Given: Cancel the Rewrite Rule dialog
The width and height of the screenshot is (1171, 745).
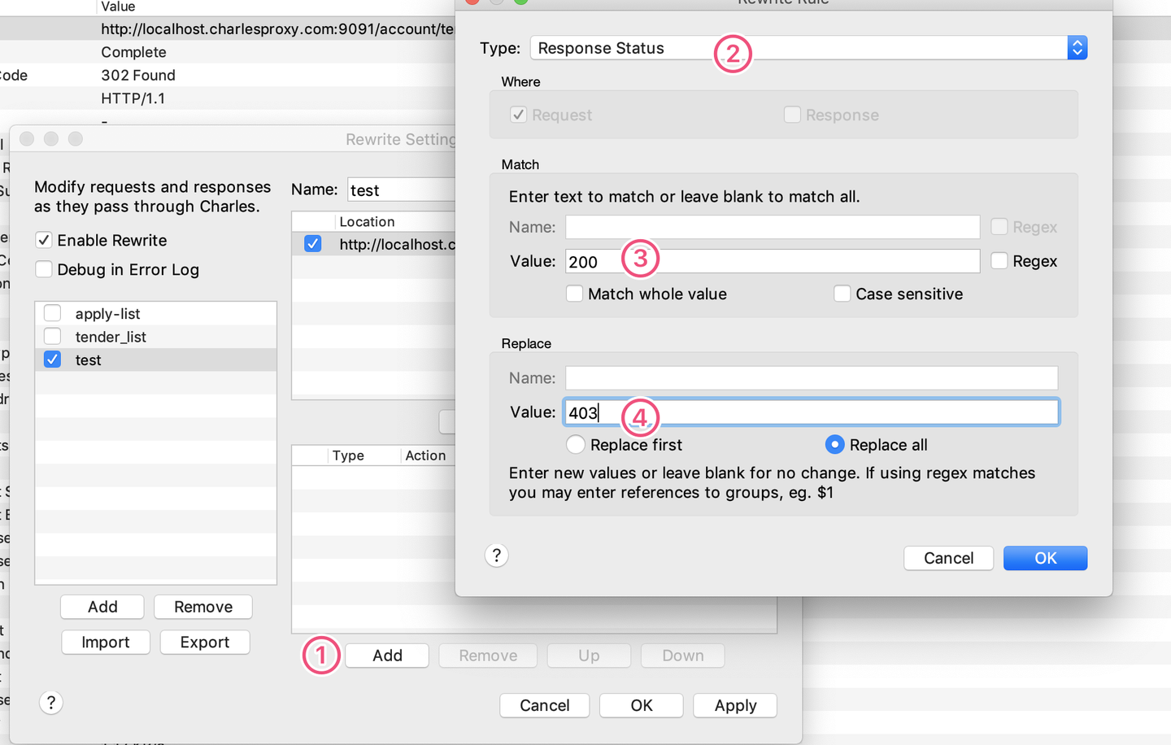Looking at the screenshot, I should pyautogui.click(x=948, y=558).
